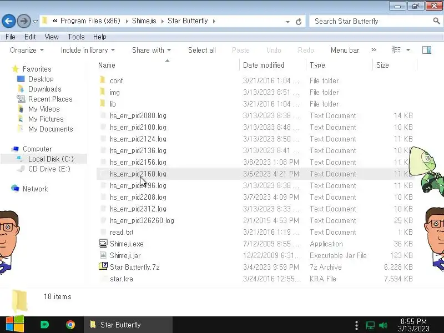
Task: Expand the Star Butterfly breadcrumb arrow
Action: (214, 21)
